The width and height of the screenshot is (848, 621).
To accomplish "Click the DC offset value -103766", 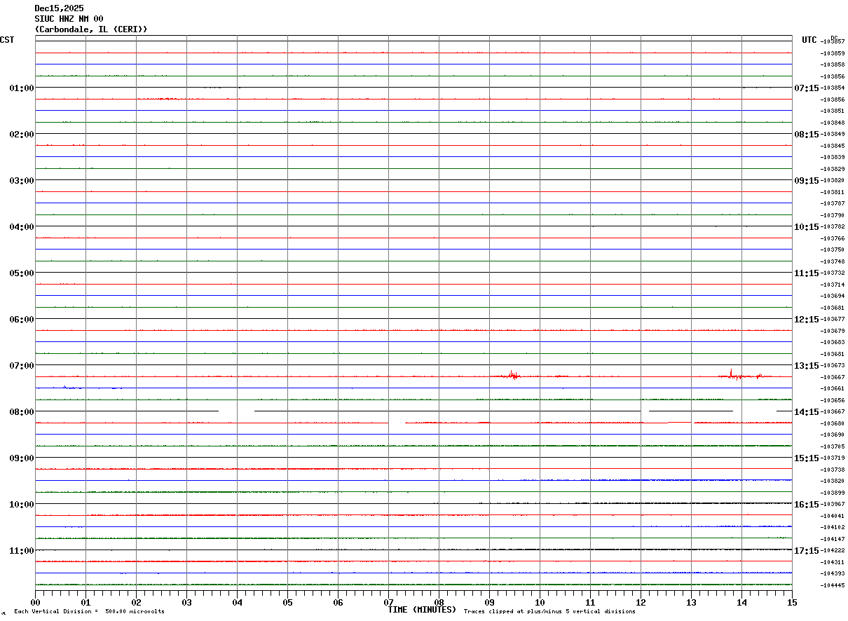I will [833, 238].
